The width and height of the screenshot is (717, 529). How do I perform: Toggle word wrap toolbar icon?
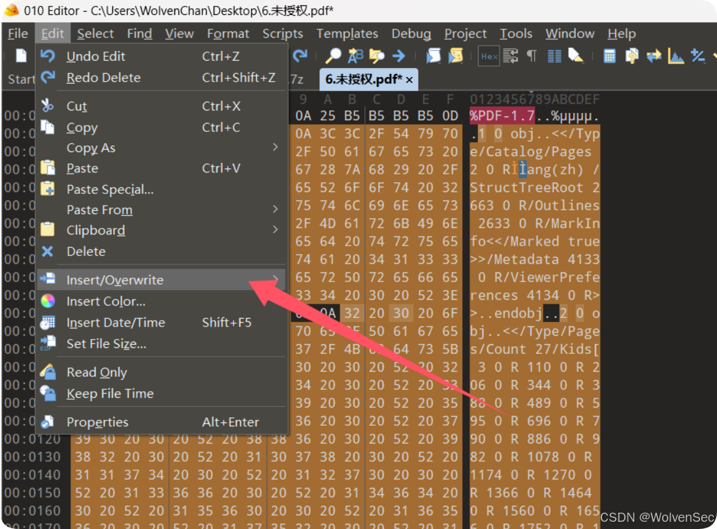510,56
